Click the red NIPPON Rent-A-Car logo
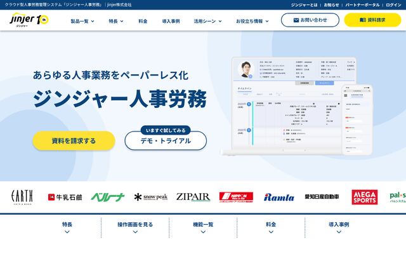Viewport: 406px width, 254px height. pyautogui.click(x=236, y=197)
